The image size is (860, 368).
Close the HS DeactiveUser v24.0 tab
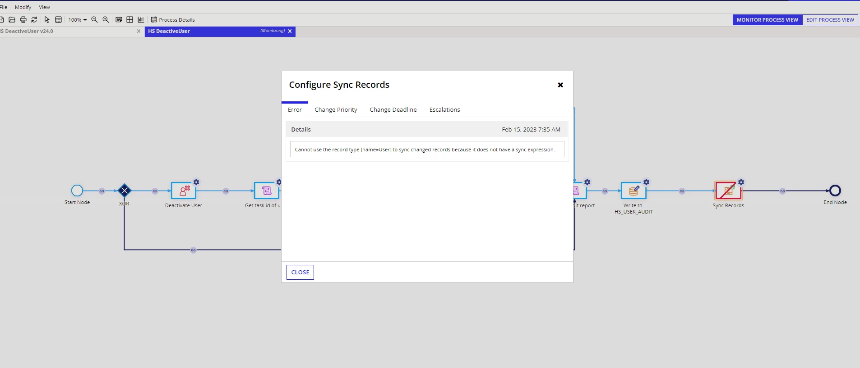[x=139, y=32]
